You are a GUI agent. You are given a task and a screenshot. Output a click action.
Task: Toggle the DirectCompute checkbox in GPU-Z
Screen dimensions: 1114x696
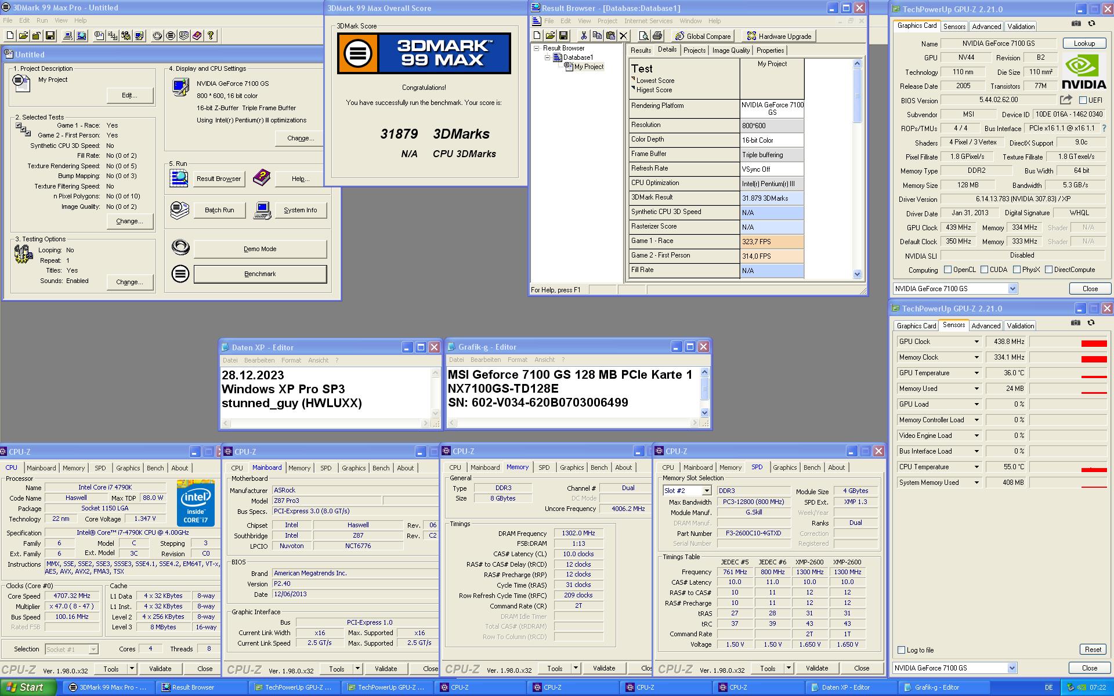coord(1049,270)
